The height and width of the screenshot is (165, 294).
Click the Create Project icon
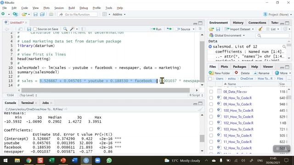click(x=15, y=14)
